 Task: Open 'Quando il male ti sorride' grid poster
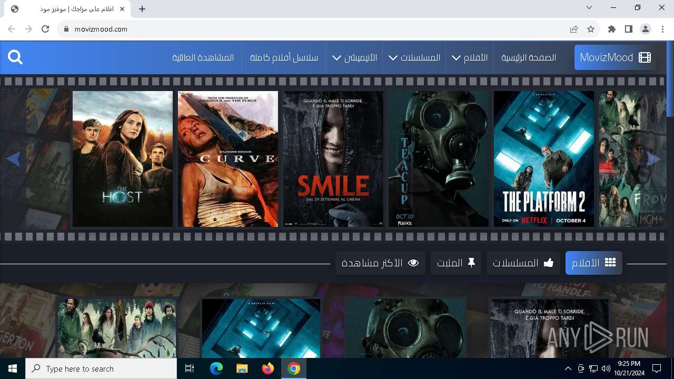click(x=550, y=328)
